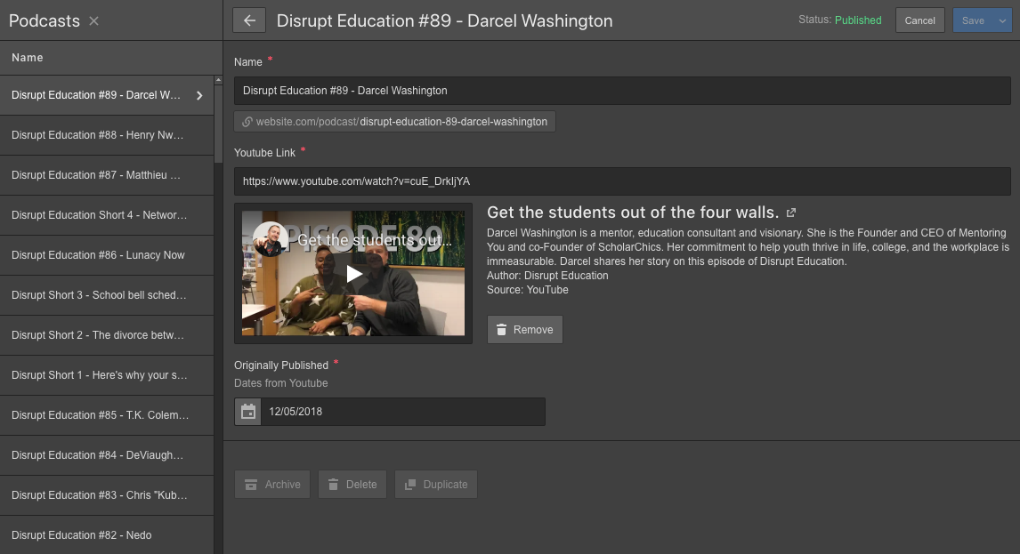This screenshot has width=1020, height=554.
Task: Open the calendar date picker icon
Action: (x=247, y=412)
